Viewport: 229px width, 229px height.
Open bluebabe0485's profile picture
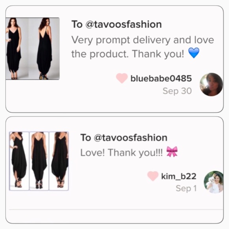[x=211, y=84]
